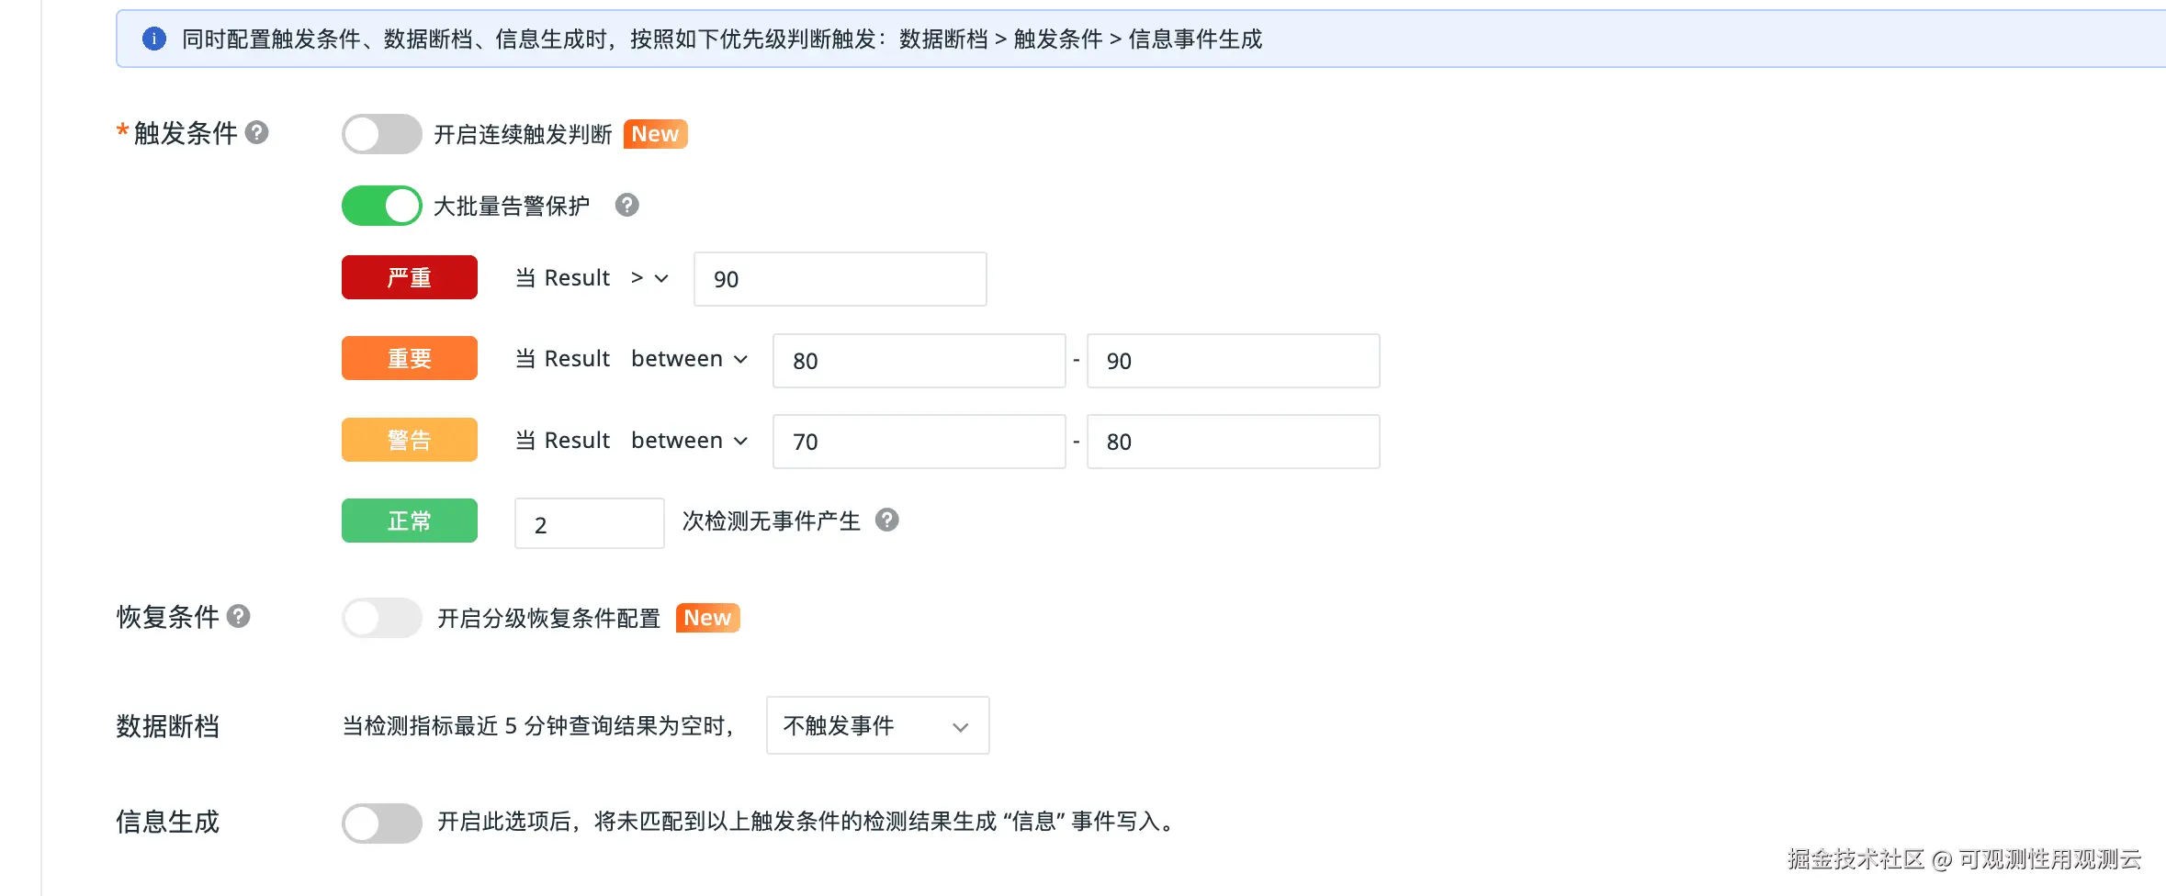Click help icon after 次检测无事件产生
The height and width of the screenshot is (896, 2166).
coord(886,521)
